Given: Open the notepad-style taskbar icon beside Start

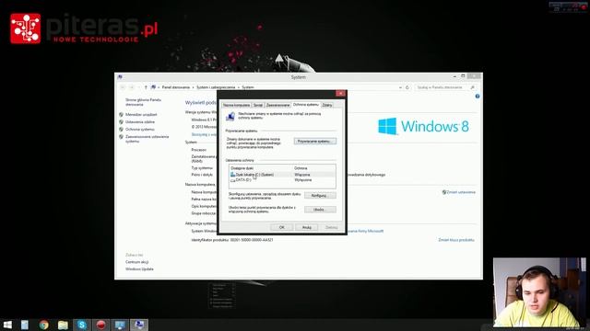Looking at the screenshot, I should [25, 325].
